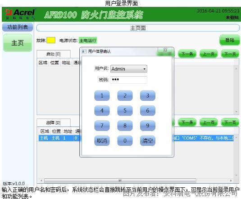Image resolution: width=241 pixels, height=199 pixels.
Task: Select the 主页 home sidebar item
Action: click(18, 43)
